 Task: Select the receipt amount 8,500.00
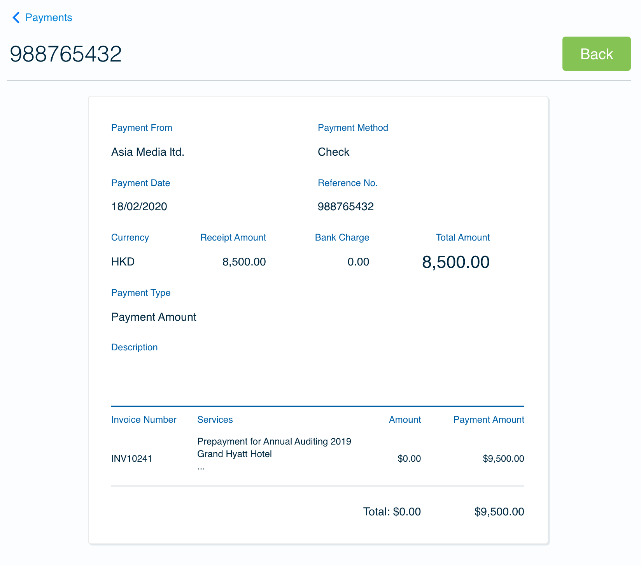click(244, 262)
